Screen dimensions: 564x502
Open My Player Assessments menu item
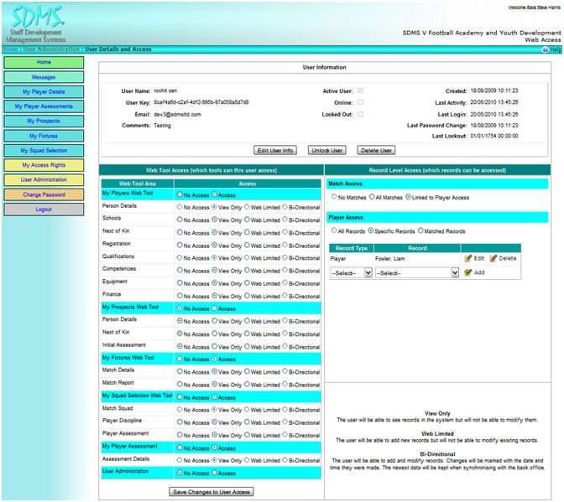point(44,106)
